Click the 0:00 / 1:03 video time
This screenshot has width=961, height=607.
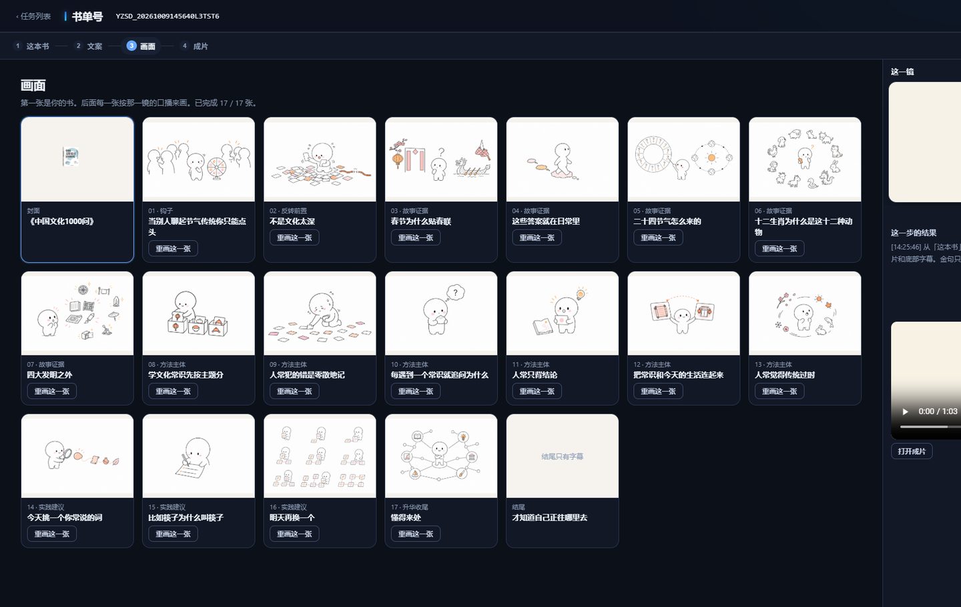(938, 412)
